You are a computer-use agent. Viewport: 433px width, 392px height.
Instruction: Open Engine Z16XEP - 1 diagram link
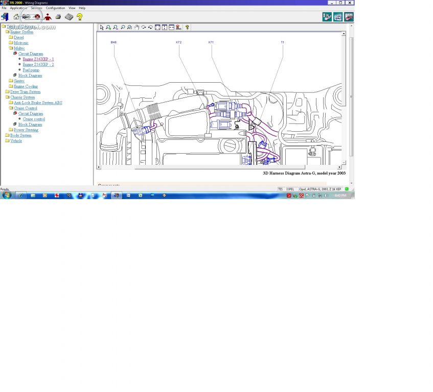coord(38,59)
